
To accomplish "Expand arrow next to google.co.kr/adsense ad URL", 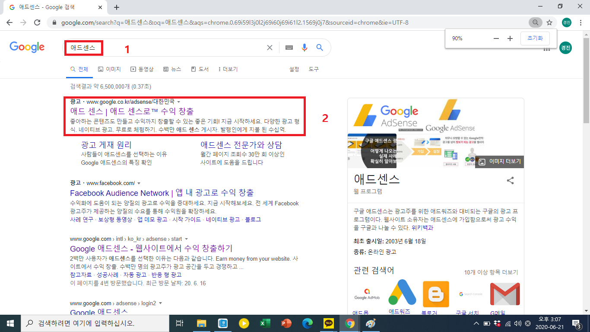I will (x=178, y=102).
